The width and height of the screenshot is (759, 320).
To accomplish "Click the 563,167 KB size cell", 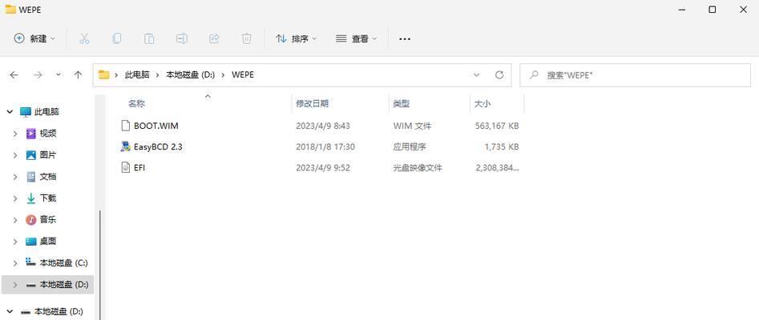I will 497,126.
